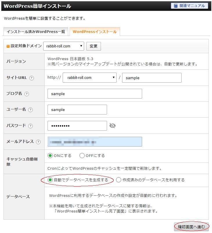212x233 pixels.
Task: Open help icon beside サイトURL
Action: pos(32,78)
